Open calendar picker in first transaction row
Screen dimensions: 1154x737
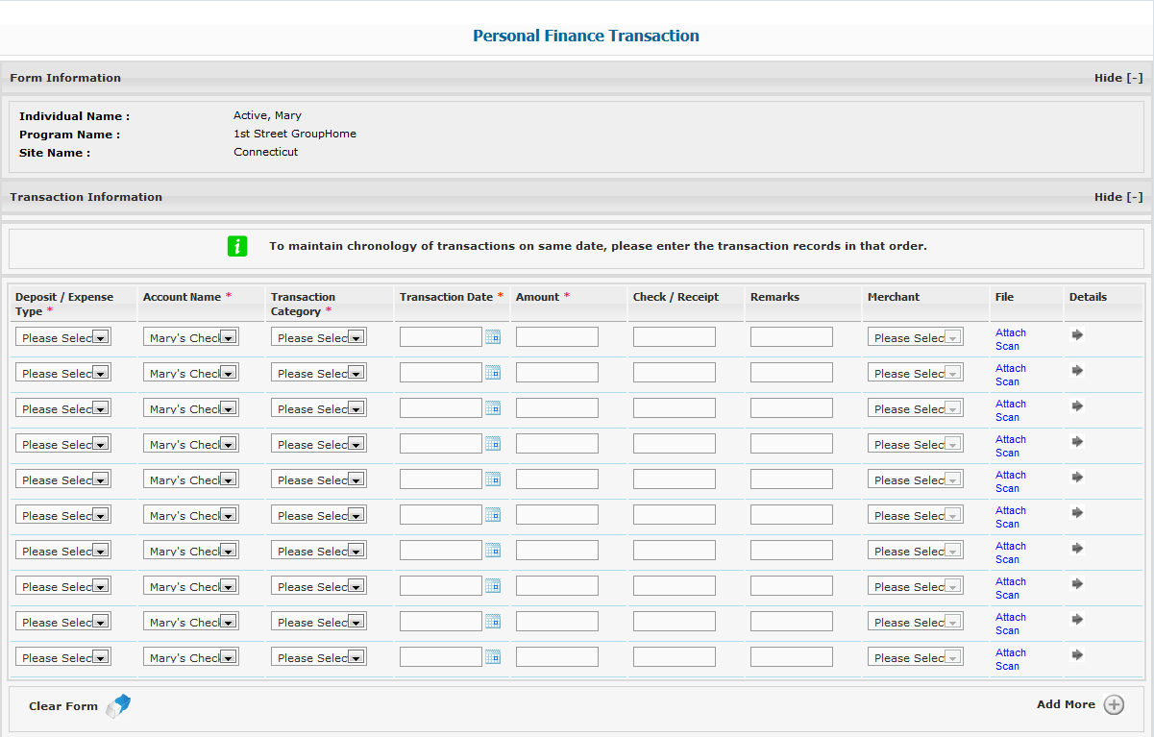[493, 336]
